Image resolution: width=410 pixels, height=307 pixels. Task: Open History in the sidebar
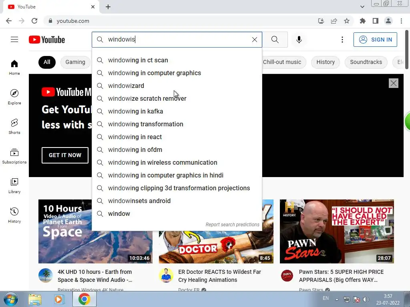coord(14,215)
